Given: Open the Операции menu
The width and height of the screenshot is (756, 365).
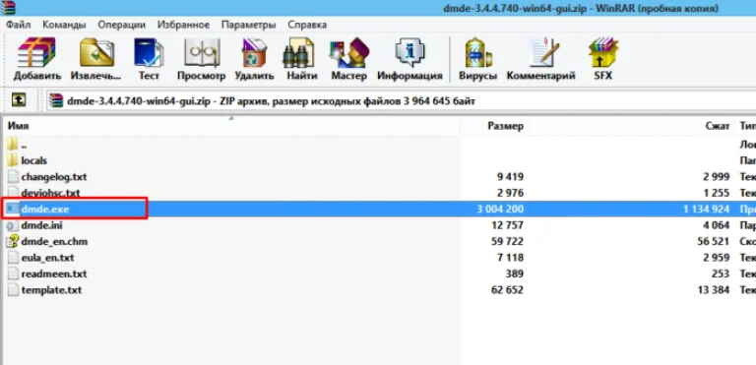Looking at the screenshot, I should click(121, 25).
